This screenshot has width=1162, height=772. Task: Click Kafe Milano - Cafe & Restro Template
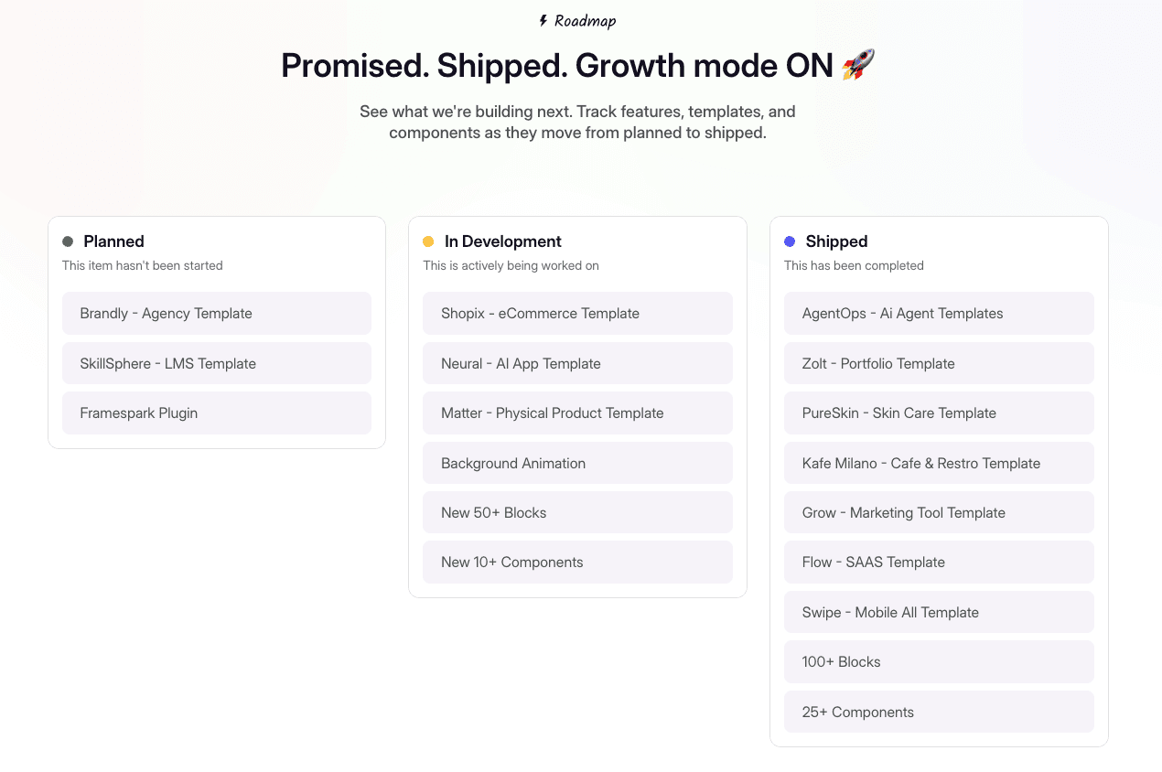939,463
